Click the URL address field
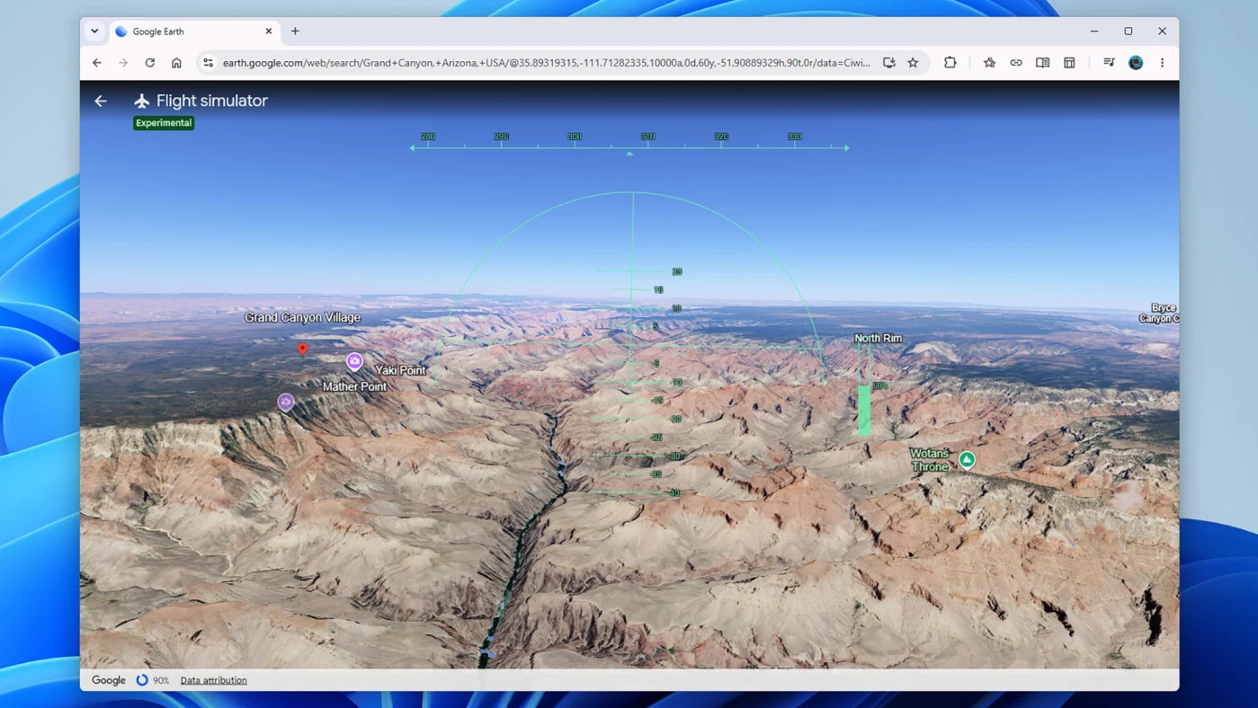Viewport: 1258px width, 708px height. point(547,63)
